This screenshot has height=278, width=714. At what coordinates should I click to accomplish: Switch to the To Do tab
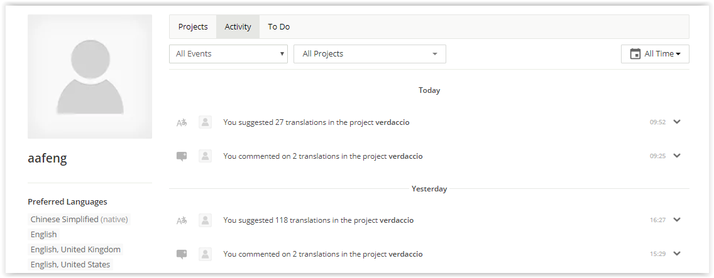click(x=278, y=27)
